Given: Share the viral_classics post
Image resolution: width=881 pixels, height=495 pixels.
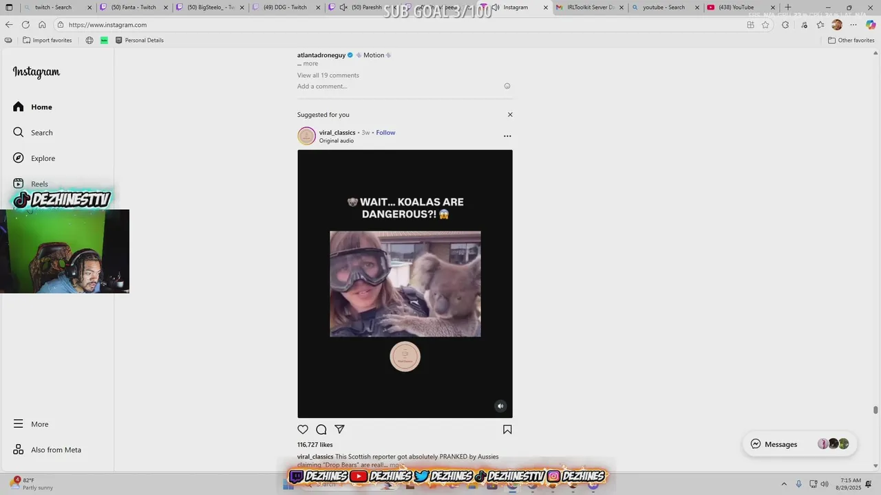Looking at the screenshot, I should coord(339,430).
